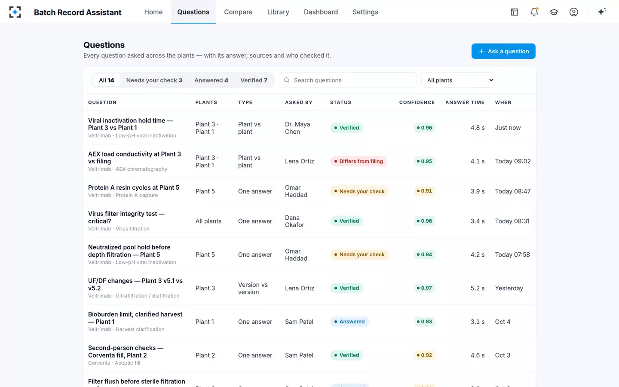Screen dimensions: 619x387
Task: Open the notifications bell
Action: (x=534, y=12)
